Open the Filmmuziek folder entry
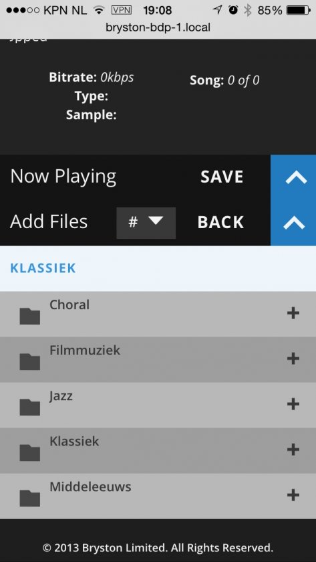Viewport: 316px width, 562px height. coord(158,359)
